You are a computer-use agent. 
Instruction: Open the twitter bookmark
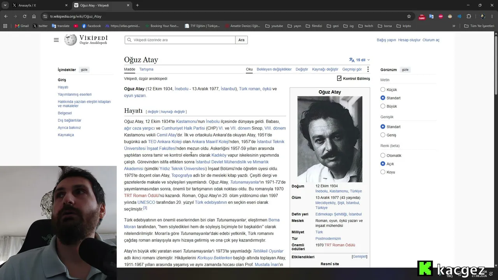point(40,26)
